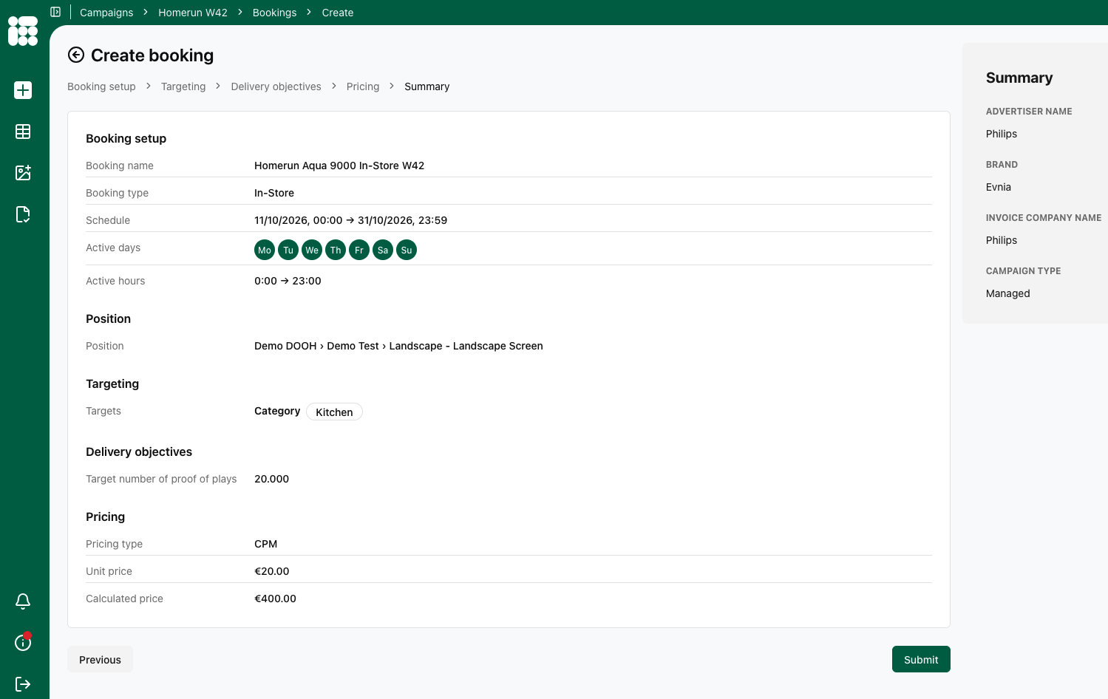Click the active hours 0:00 → 23:00 value
This screenshot has width=1108, height=699.
pos(288,281)
